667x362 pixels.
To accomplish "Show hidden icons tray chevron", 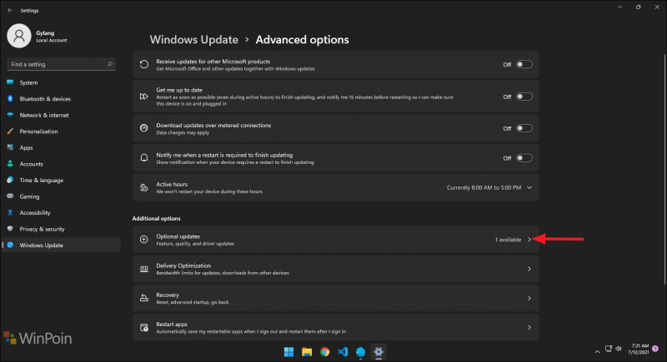I will tap(597, 351).
